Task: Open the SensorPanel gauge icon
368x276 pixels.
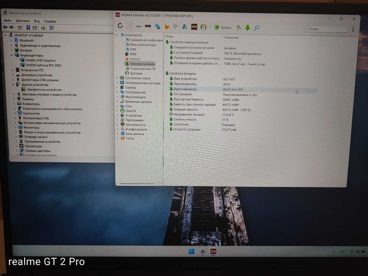Action: point(204,27)
